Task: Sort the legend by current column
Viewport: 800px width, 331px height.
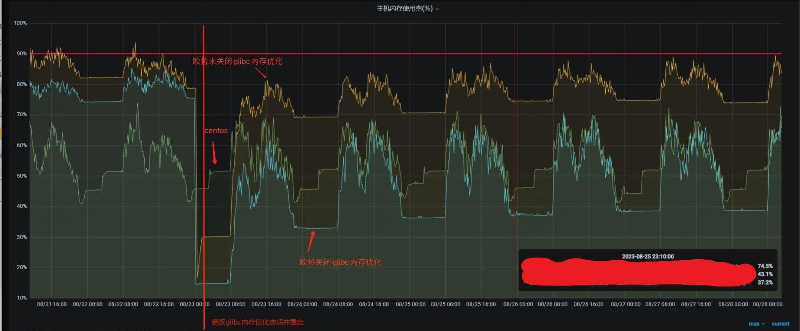Action: [780, 324]
